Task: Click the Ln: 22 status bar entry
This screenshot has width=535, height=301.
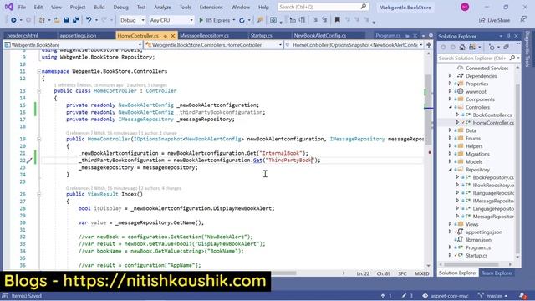Action: coord(363,273)
